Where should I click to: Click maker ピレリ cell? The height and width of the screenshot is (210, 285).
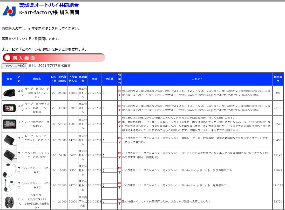[20, 201]
